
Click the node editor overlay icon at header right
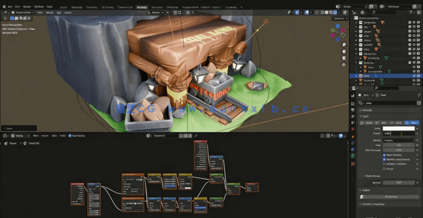point(341,136)
